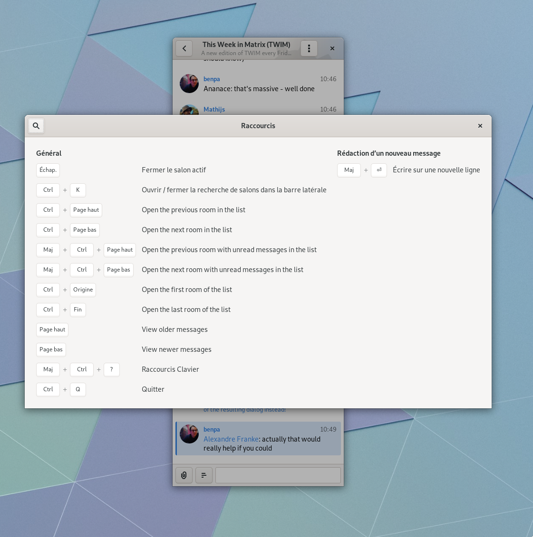Open the Alexandre Franke mention link

(x=231, y=439)
